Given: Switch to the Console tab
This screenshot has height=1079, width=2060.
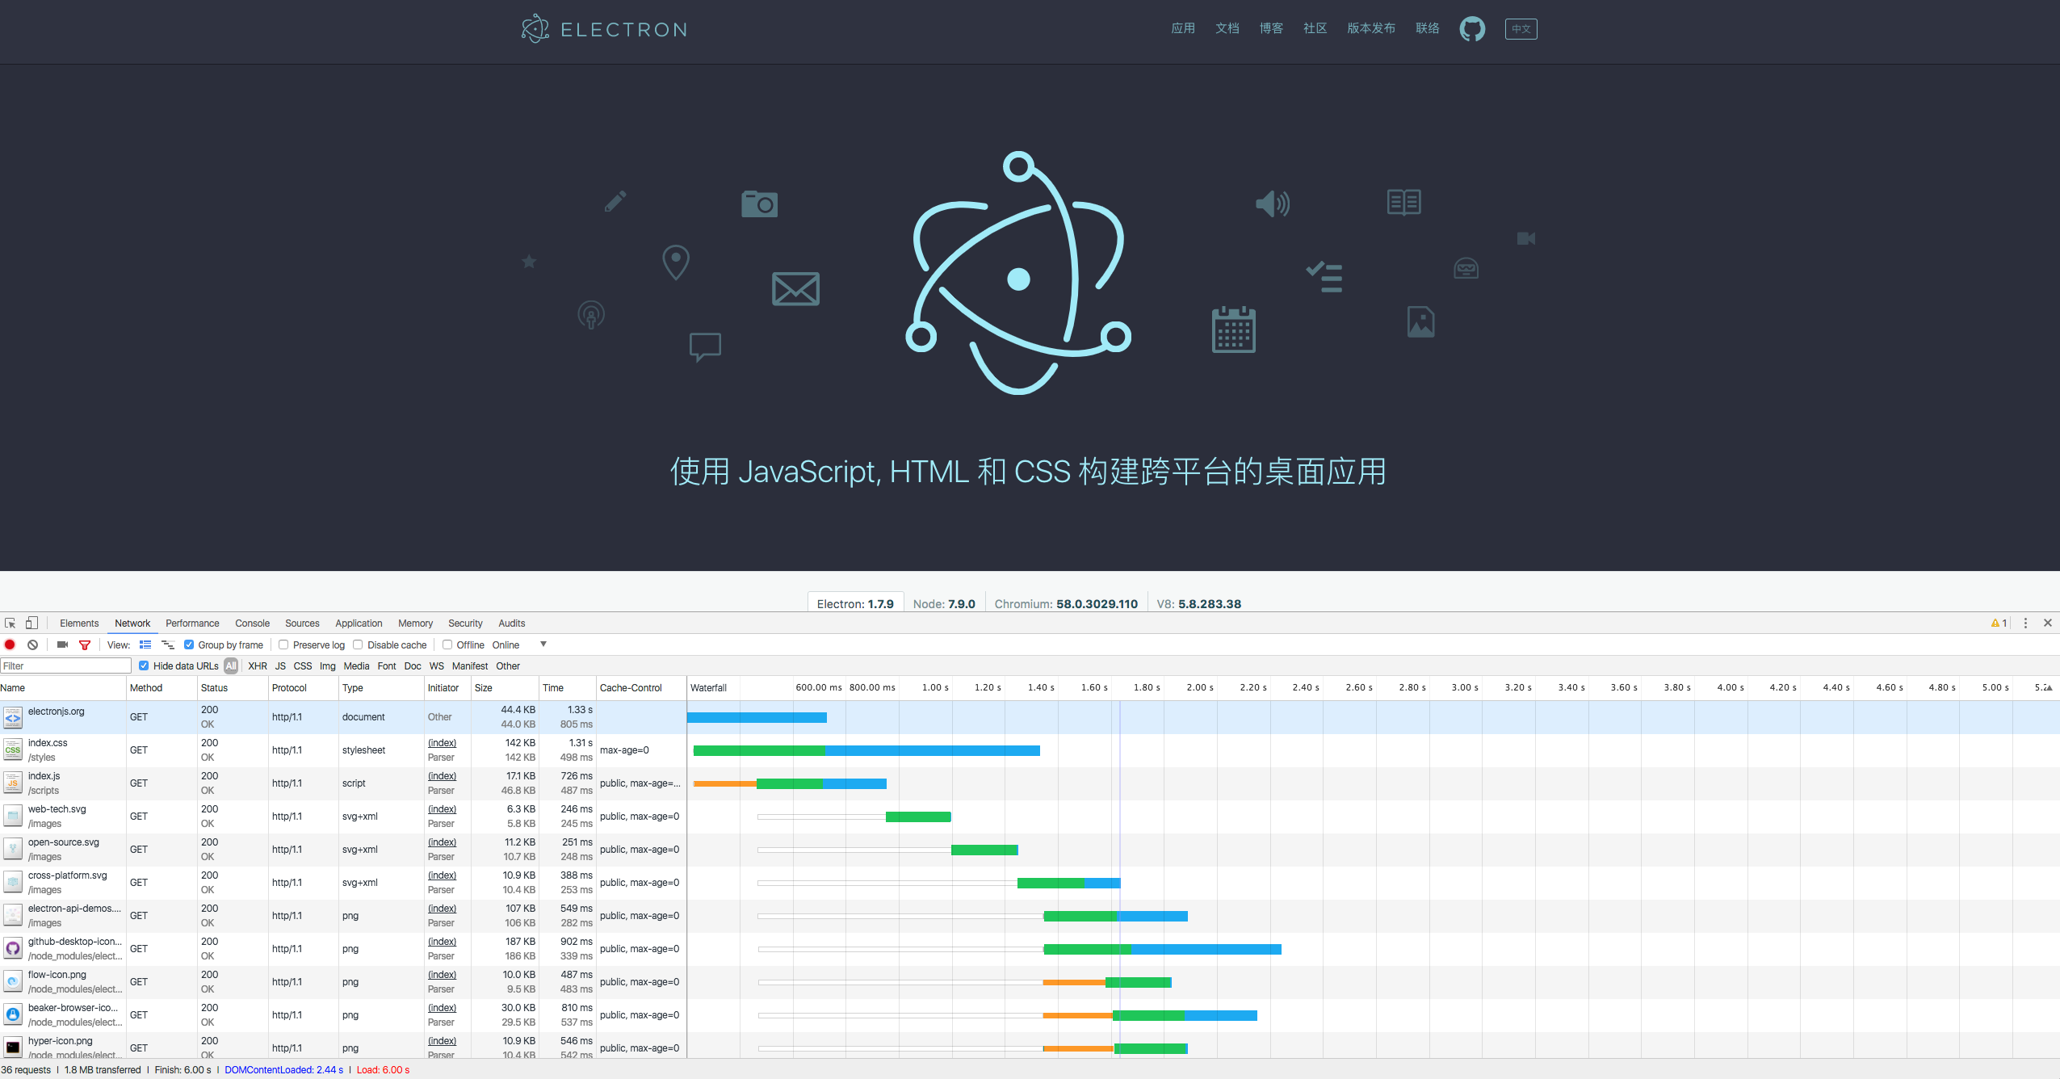Looking at the screenshot, I should point(252,623).
